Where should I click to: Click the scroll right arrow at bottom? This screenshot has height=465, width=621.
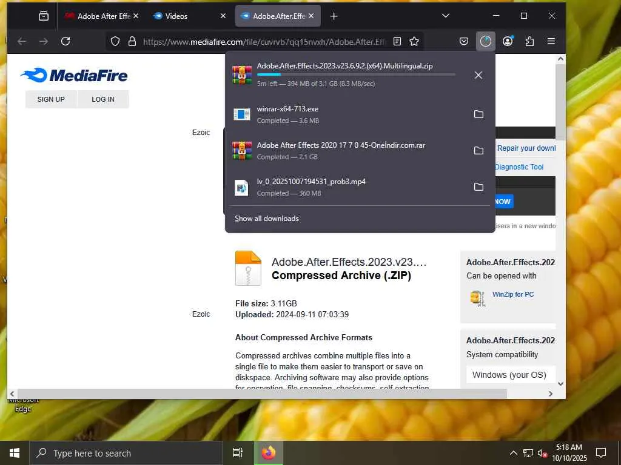click(x=551, y=394)
